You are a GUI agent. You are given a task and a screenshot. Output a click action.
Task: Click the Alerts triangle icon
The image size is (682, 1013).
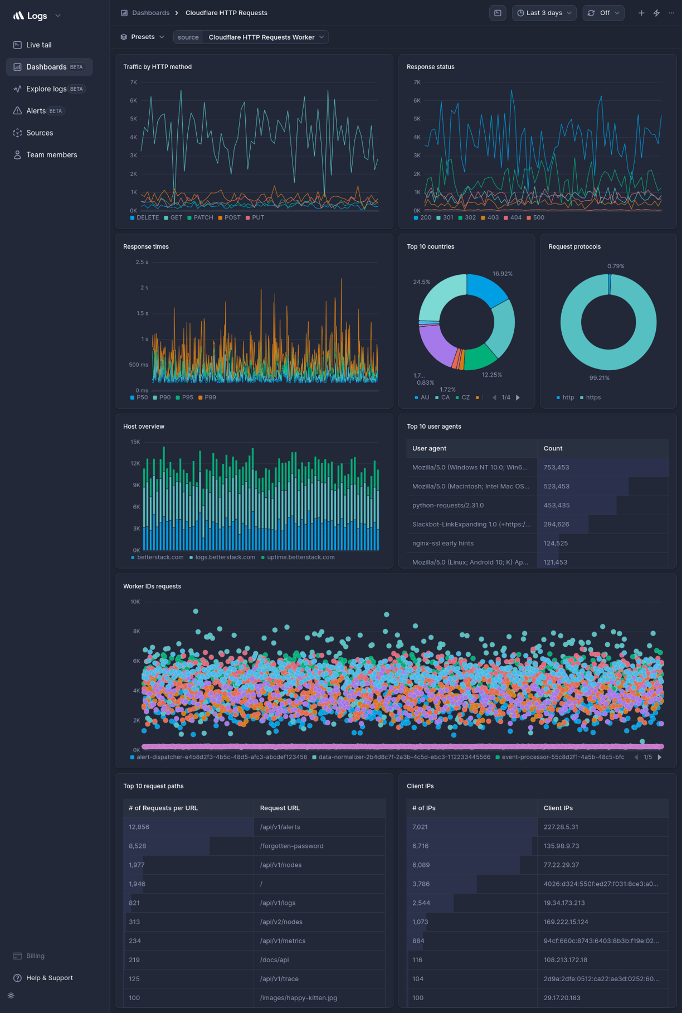point(17,111)
